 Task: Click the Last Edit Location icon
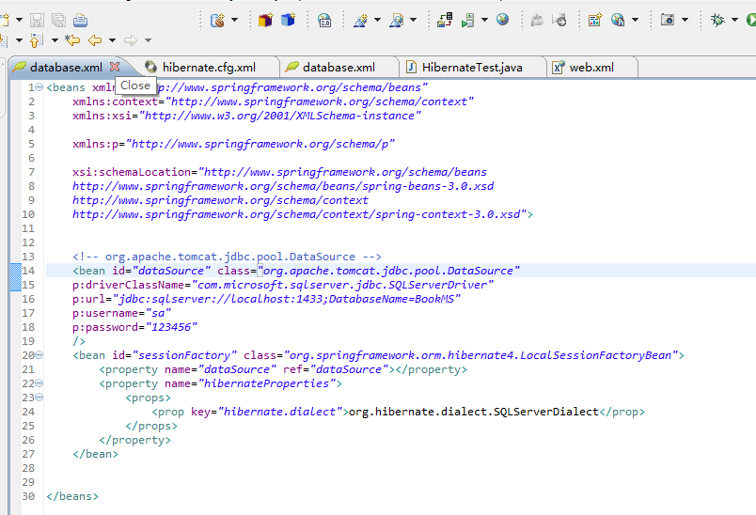(72, 40)
